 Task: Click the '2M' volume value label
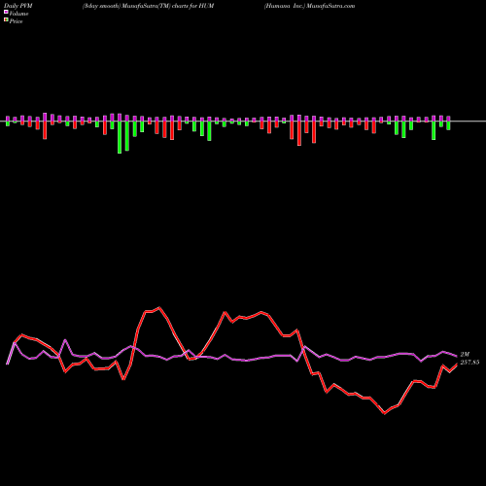click(465, 355)
